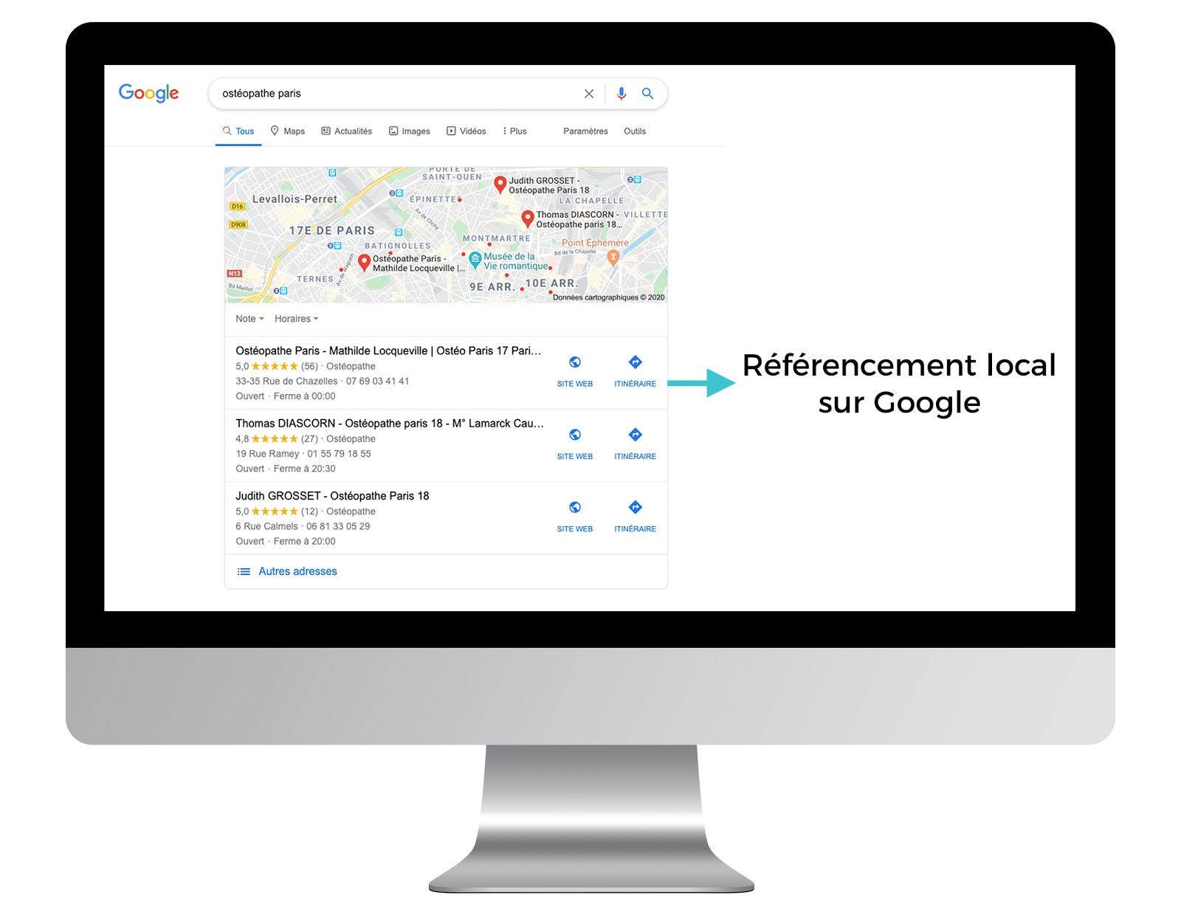Click the list icon beside Autres adresses
This screenshot has width=1181, height=918.
244,571
